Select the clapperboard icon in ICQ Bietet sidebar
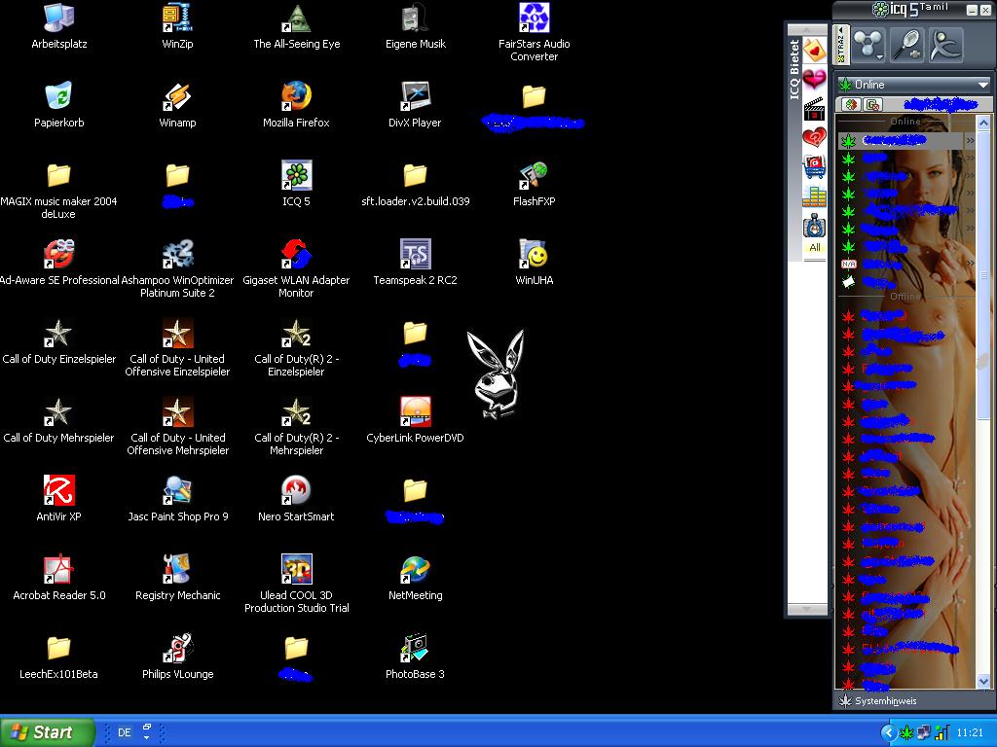 click(x=814, y=110)
